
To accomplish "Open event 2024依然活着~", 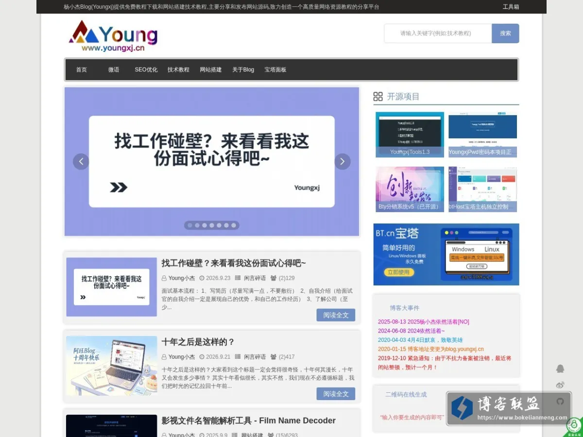I will (x=412, y=331).
